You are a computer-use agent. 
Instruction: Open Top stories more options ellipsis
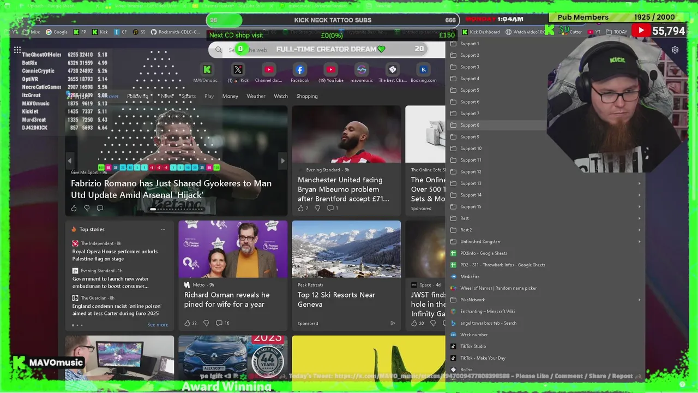[x=163, y=229]
